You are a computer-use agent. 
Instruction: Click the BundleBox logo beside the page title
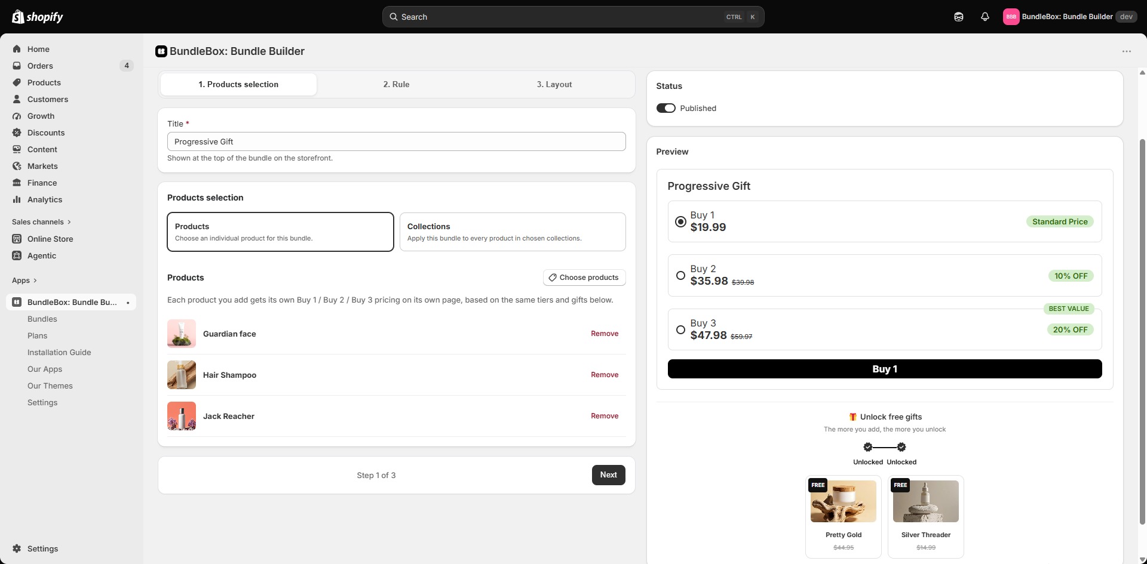pos(161,51)
